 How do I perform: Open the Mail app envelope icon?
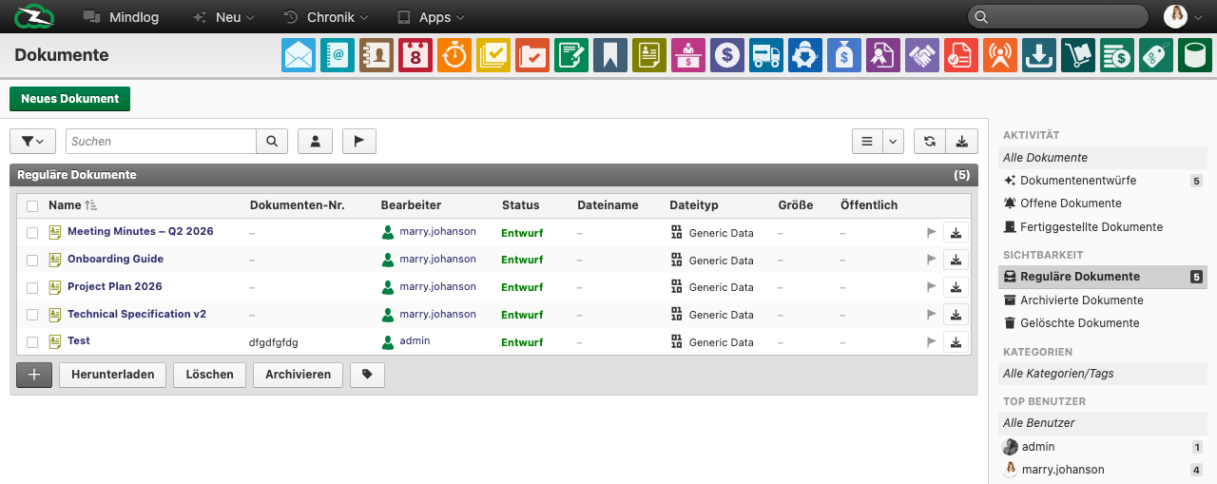pos(299,55)
